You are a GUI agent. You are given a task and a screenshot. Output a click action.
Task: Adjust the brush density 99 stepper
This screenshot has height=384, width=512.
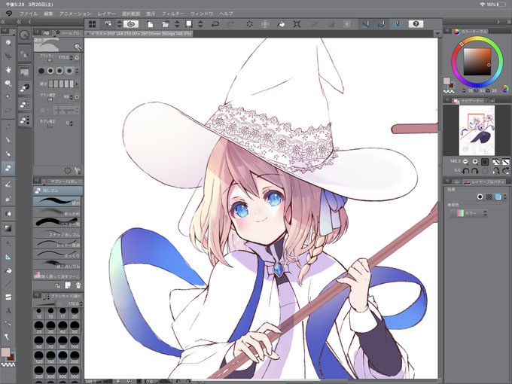click(72, 97)
